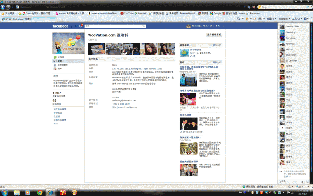Open Google Chrome from the taskbar
Image resolution: width=313 pixels, height=196 pixels.
40,193
